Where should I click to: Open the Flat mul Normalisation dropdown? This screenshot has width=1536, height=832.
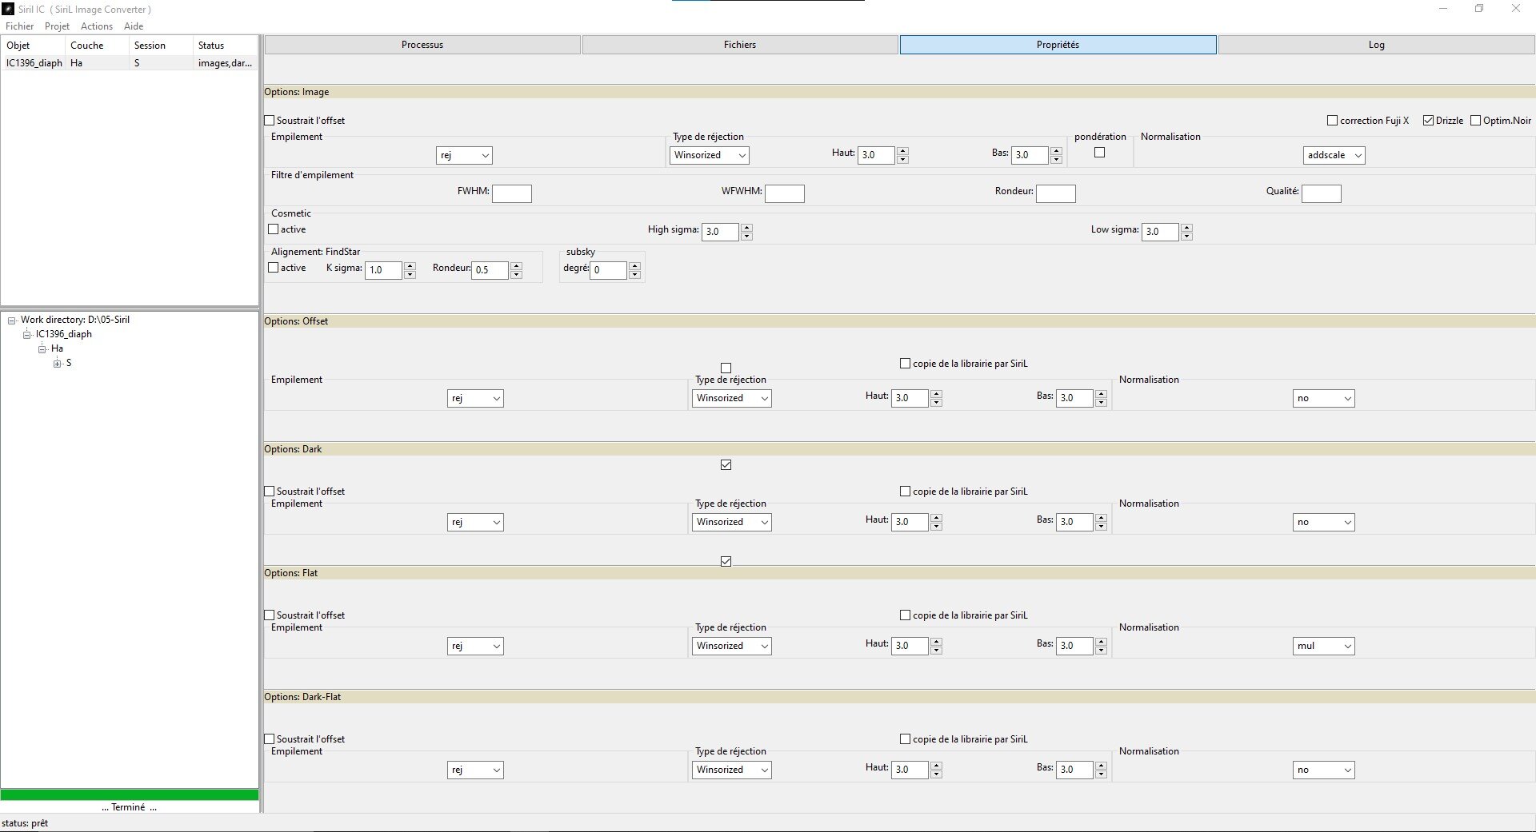click(x=1323, y=646)
